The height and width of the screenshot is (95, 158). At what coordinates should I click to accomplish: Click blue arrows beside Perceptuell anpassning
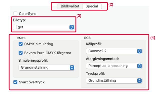pos(139,66)
